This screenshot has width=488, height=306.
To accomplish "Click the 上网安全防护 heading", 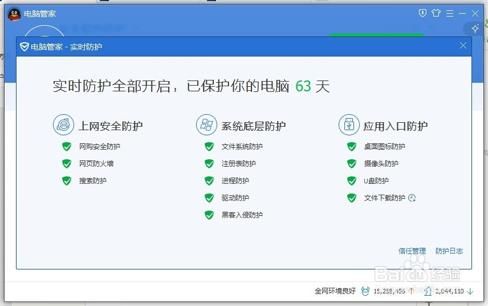I will pyautogui.click(x=111, y=126).
